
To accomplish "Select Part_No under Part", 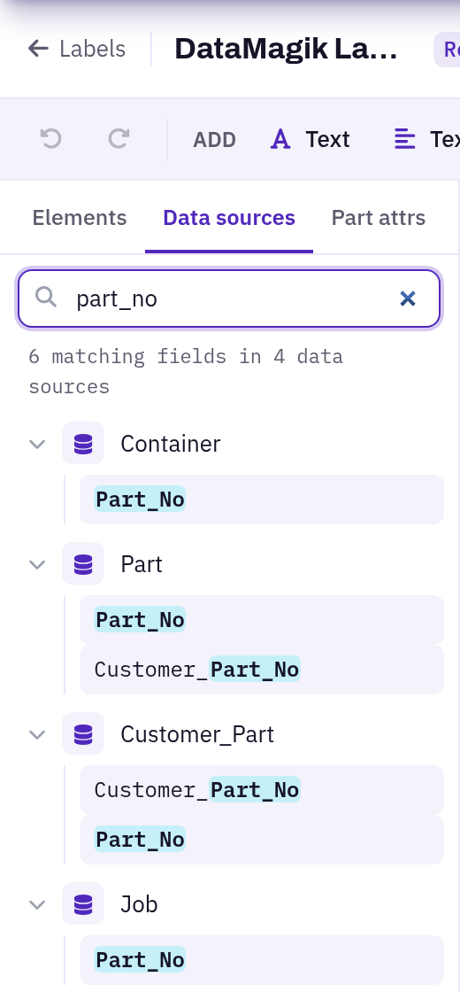I will [262, 619].
